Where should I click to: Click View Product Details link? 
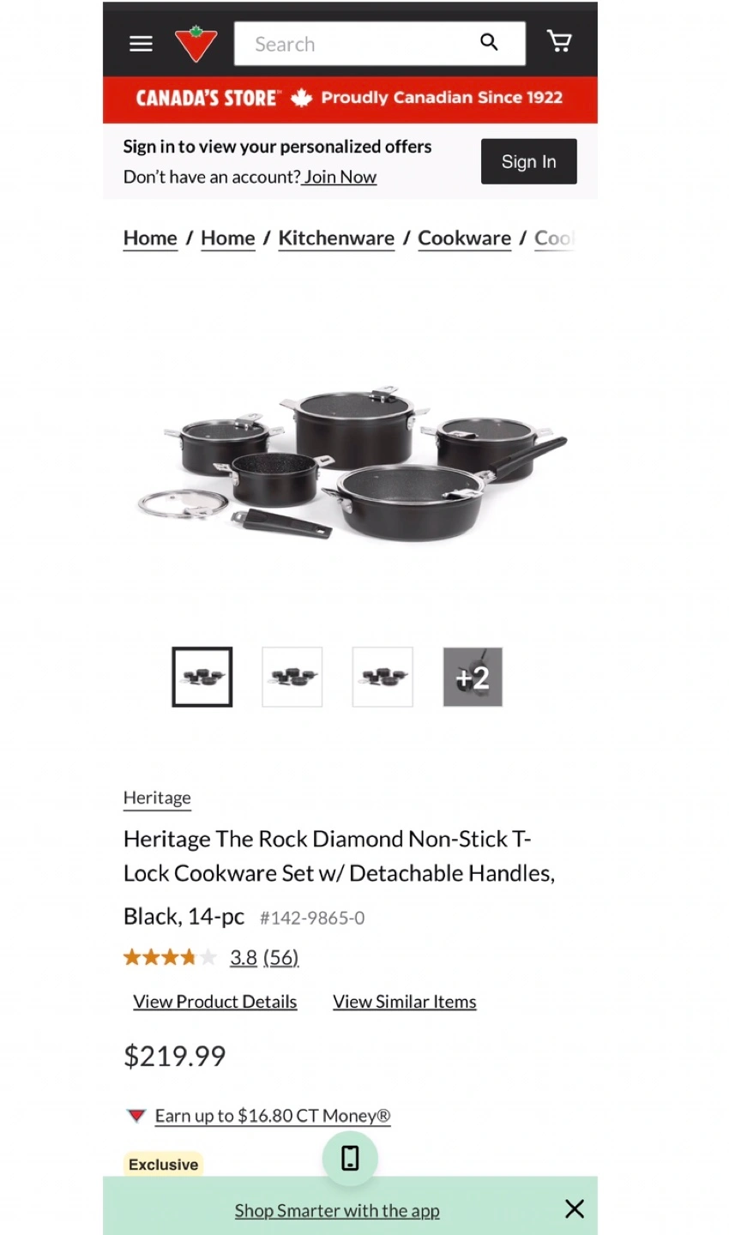(215, 1002)
